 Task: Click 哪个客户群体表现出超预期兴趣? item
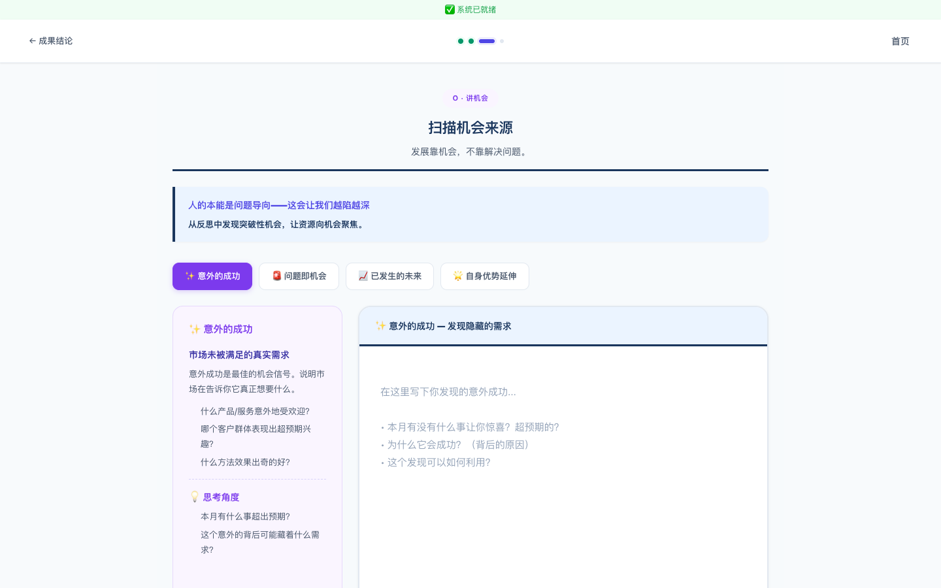256,436
